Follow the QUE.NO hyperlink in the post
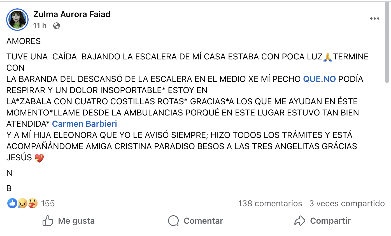 tap(319, 79)
